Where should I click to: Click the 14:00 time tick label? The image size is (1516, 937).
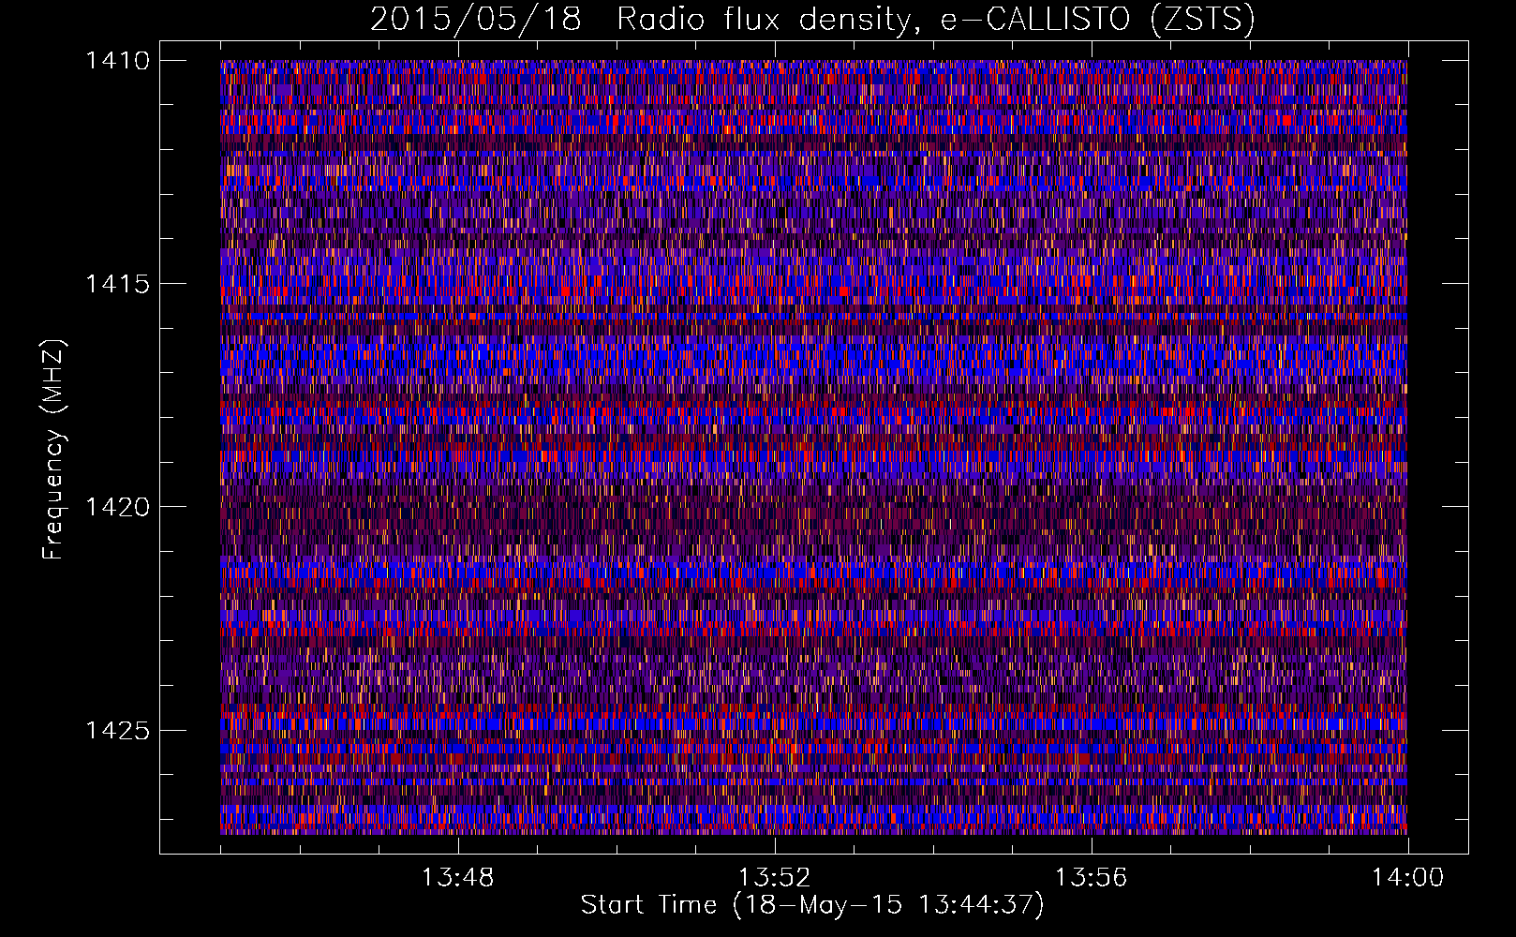(1407, 878)
